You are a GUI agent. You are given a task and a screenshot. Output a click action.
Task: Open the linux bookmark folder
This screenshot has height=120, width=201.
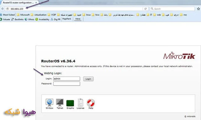(x=87, y=15)
